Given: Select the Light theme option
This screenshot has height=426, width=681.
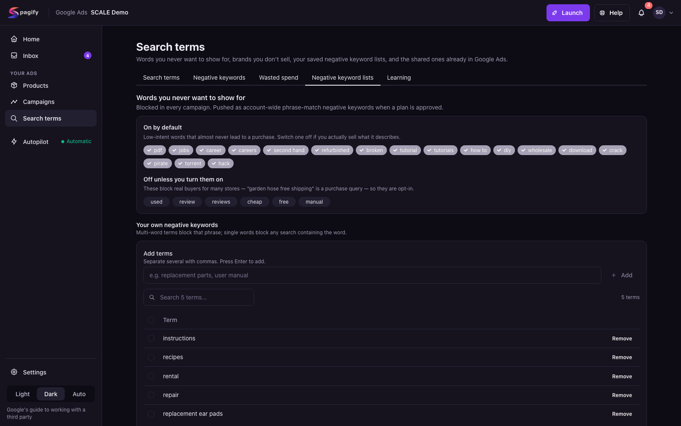Looking at the screenshot, I should pos(23,394).
